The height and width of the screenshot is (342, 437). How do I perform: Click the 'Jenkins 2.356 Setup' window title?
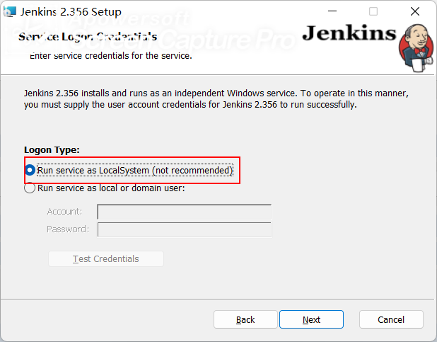pyautogui.click(x=71, y=12)
